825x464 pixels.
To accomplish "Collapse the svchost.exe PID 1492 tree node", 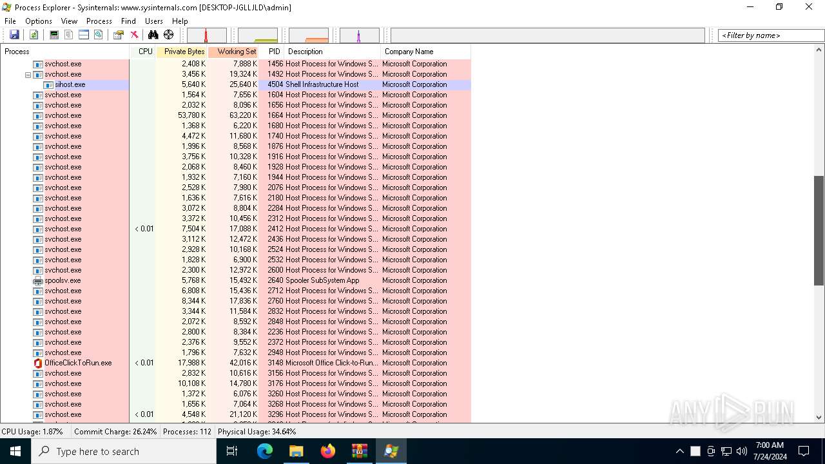I will 28,75.
